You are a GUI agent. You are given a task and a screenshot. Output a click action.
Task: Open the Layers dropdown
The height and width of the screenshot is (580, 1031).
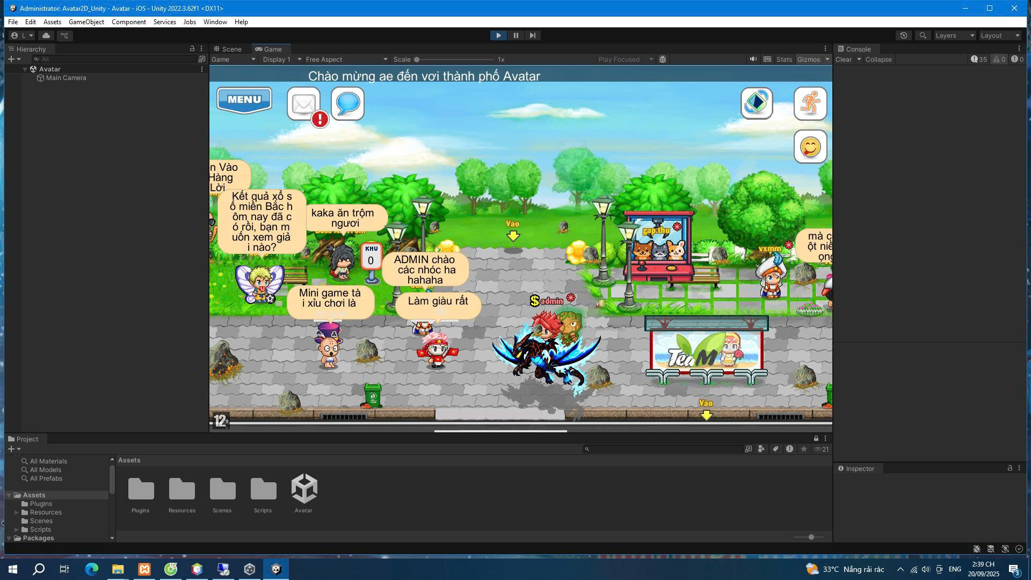(954, 35)
